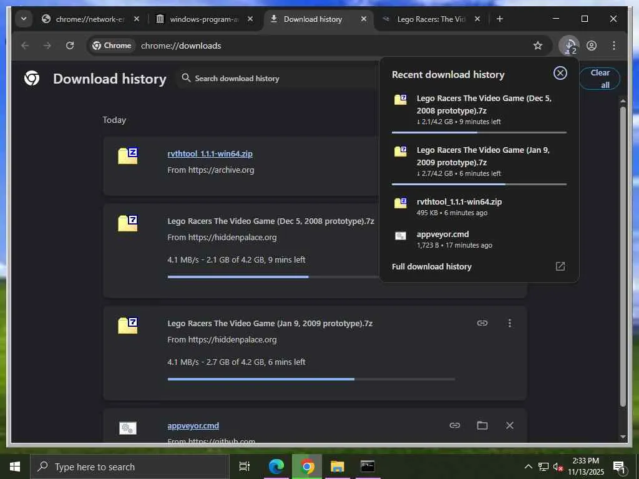Launch Microsoft Edge from the taskbar
Screen dimensions: 639x479
tap(276, 467)
